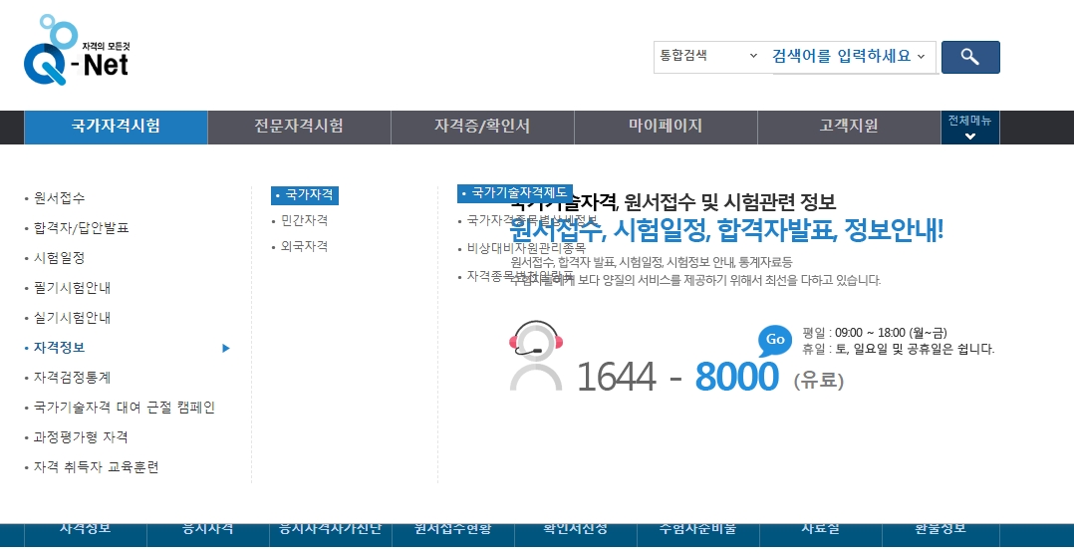Open 국가기술자격 대여 근절 캠페인 link
Viewport: 1074px width, 554px height.
point(125,408)
